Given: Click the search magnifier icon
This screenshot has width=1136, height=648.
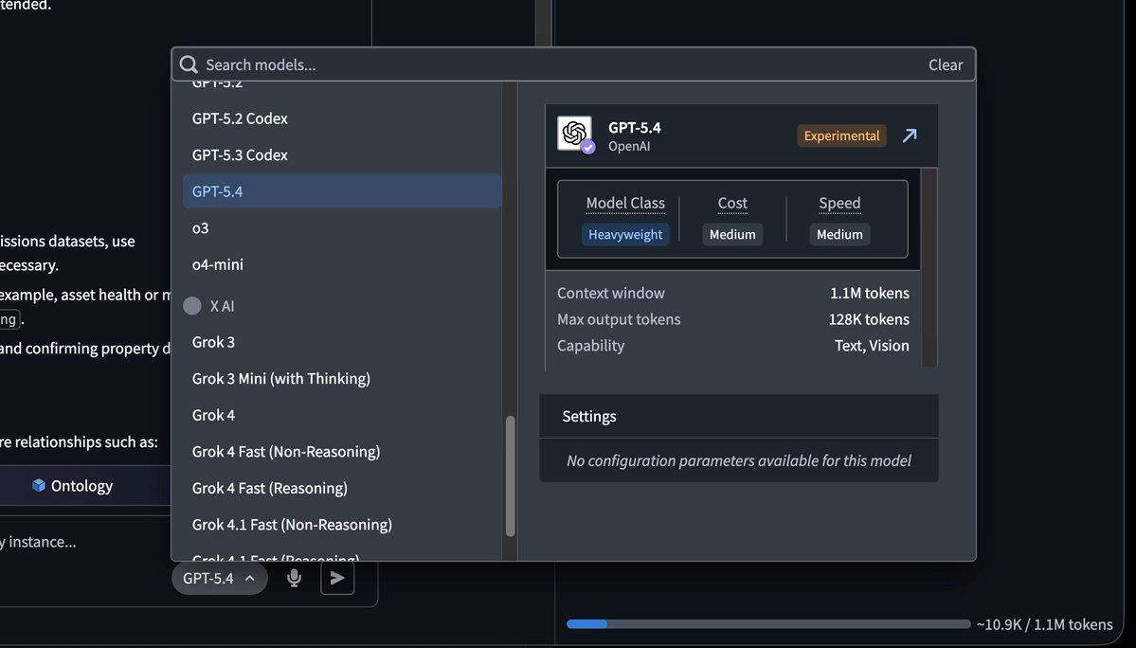Looking at the screenshot, I should click(x=189, y=64).
